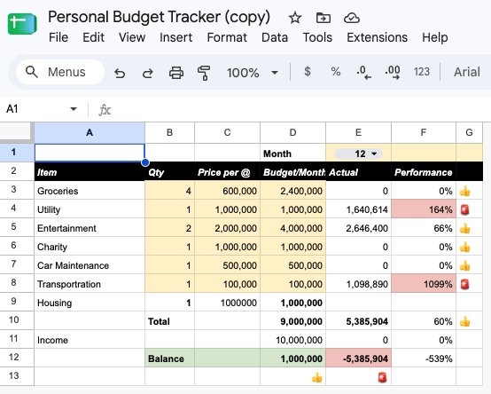
Task: Open the File menu
Action: [58, 37]
